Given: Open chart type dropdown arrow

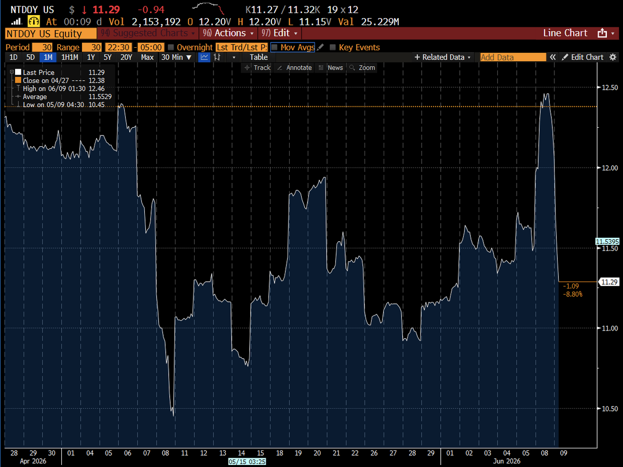Looking at the screenshot, I should coord(234,57).
